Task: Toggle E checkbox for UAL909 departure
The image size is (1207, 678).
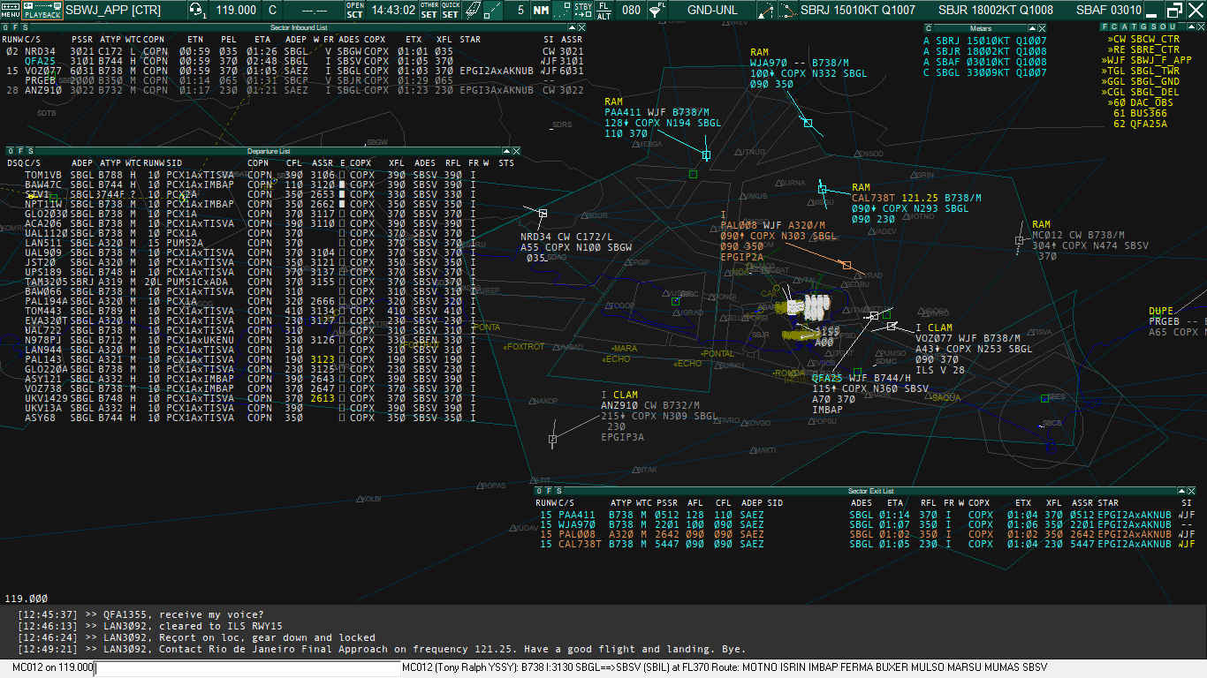Action: click(x=342, y=252)
